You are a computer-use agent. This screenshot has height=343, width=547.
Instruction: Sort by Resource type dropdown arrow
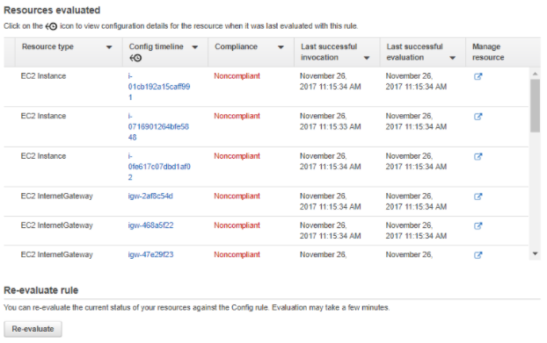[109, 47]
